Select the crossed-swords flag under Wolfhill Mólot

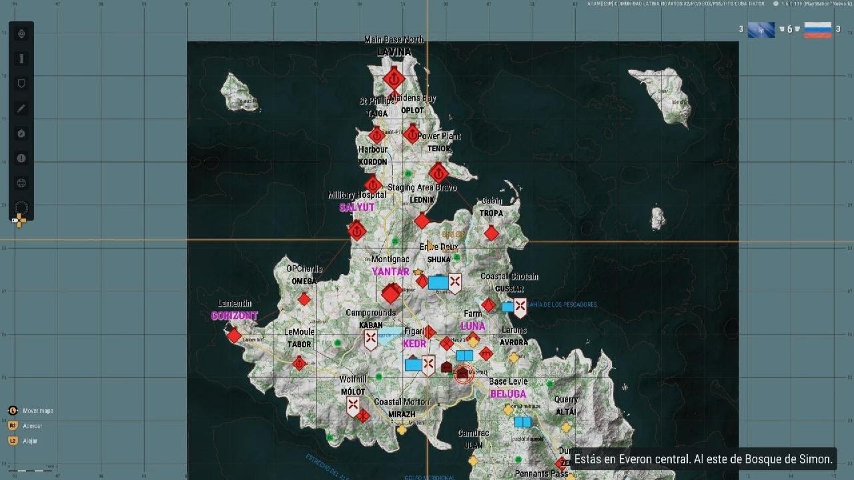(353, 406)
